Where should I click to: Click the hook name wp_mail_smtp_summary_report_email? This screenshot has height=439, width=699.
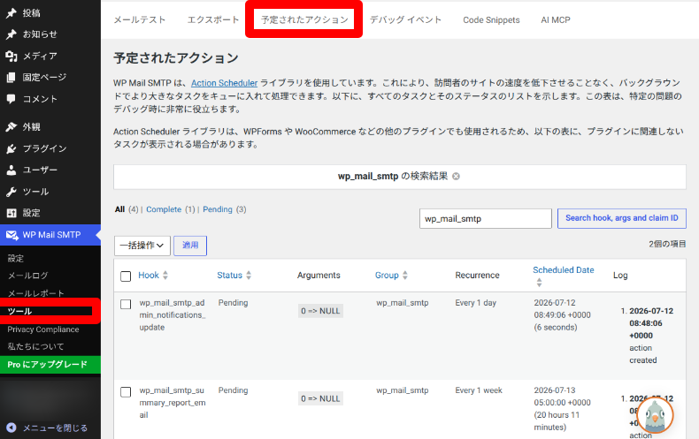[172, 403]
